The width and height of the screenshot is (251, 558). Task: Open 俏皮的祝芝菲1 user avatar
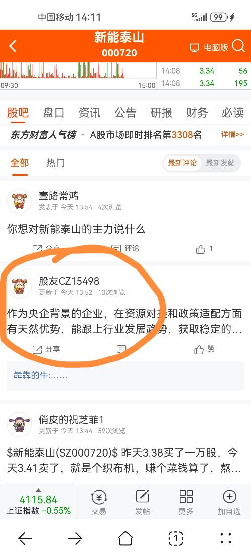click(19, 424)
